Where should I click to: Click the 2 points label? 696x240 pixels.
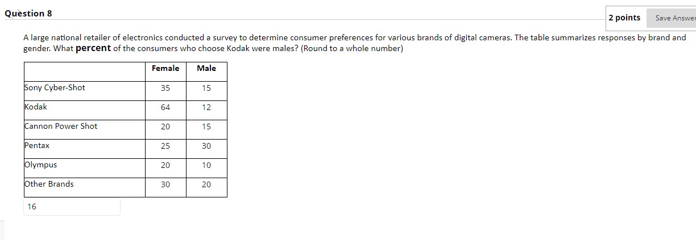624,18
